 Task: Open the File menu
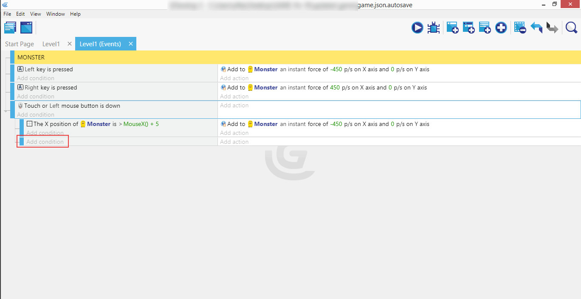tap(7, 14)
